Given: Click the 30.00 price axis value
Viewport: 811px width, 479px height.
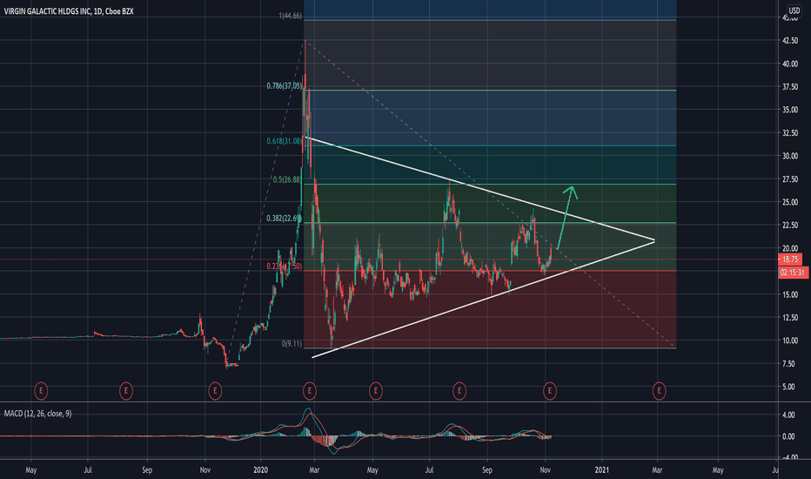Looking at the screenshot, I should tap(790, 156).
